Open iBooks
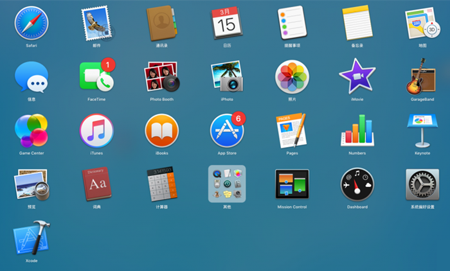Screen dimensions: 450x271 [x=162, y=131]
